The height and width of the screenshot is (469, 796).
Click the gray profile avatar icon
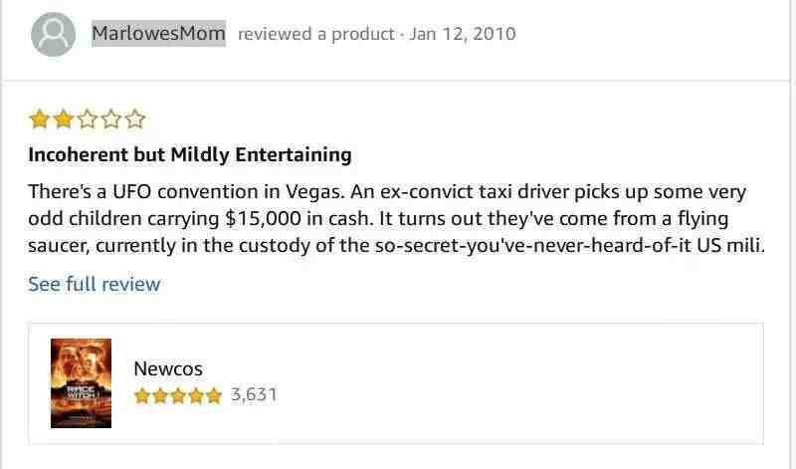(x=54, y=34)
